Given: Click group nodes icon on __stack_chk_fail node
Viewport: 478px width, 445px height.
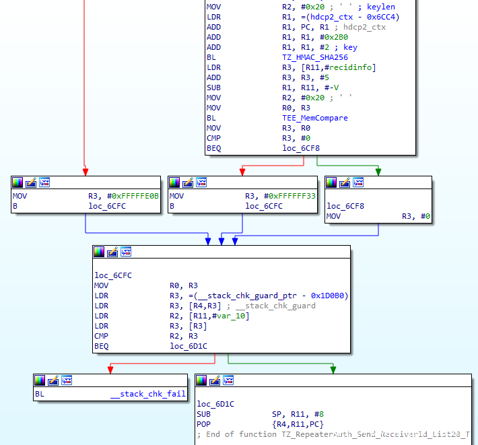Looking at the screenshot, I should tap(67, 380).
